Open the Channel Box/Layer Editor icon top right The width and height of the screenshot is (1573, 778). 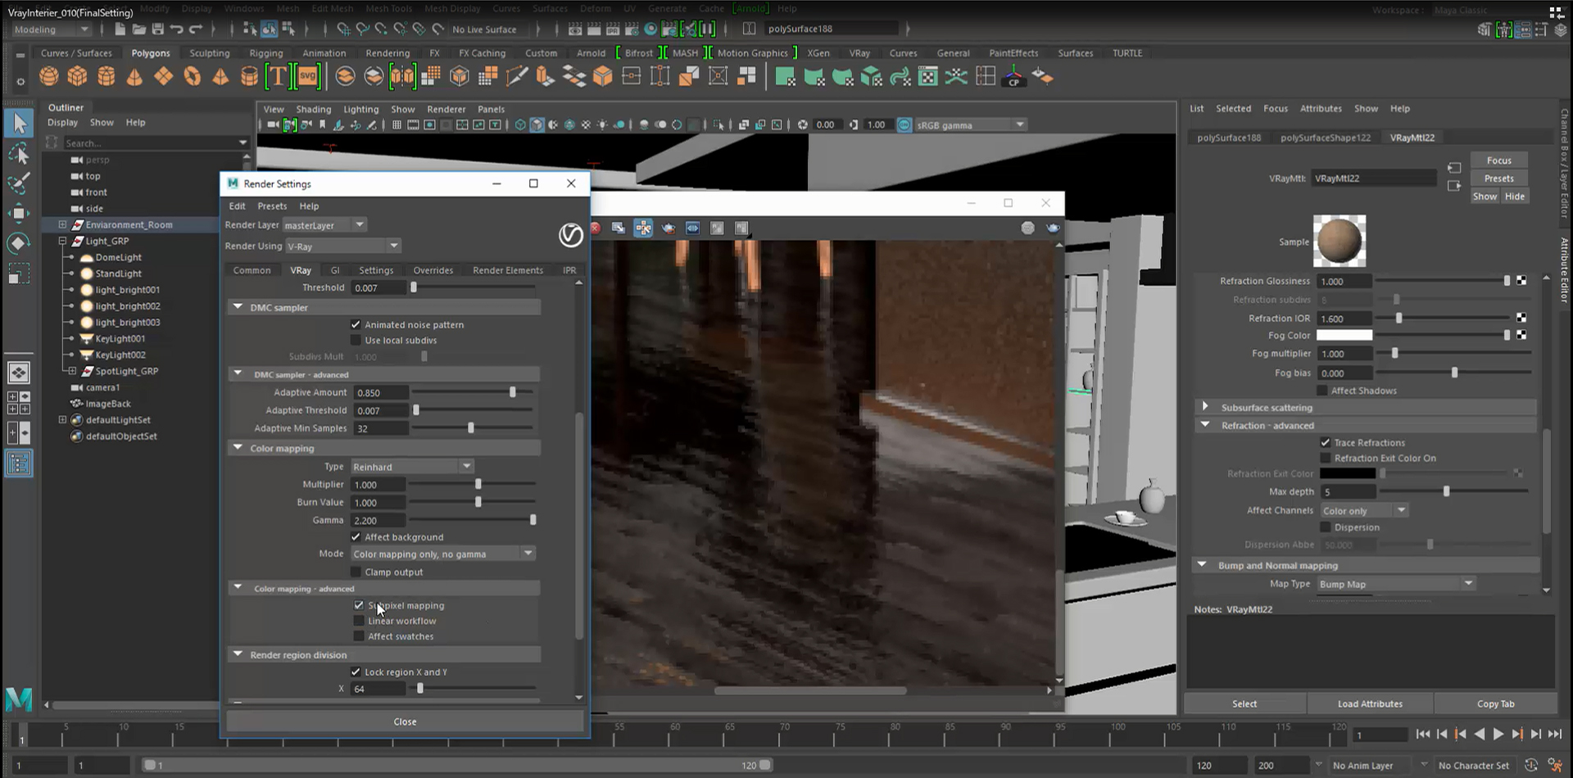click(1523, 29)
